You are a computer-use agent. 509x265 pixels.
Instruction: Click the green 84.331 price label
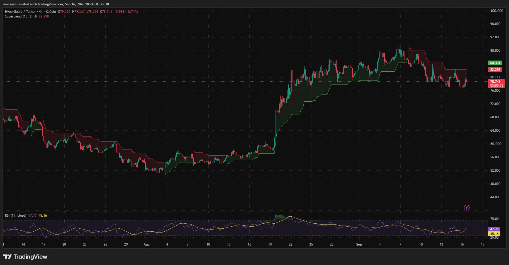click(495, 63)
